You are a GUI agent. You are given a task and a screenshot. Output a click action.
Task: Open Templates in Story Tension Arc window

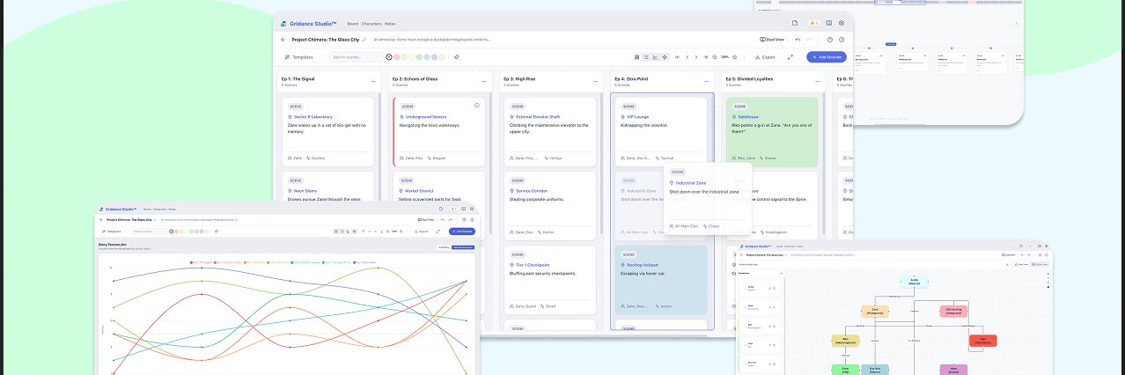coord(111,232)
